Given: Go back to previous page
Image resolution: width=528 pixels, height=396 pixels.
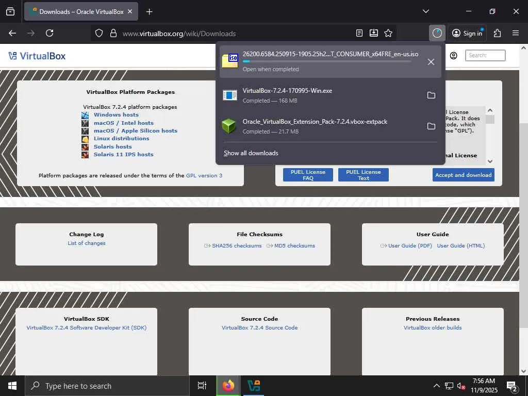Looking at the screenshot, I should pos(12,33).
